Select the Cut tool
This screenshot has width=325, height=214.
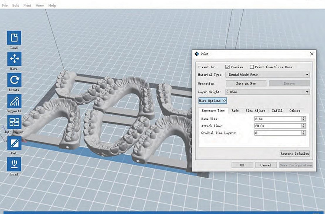[x=14, y=143]
